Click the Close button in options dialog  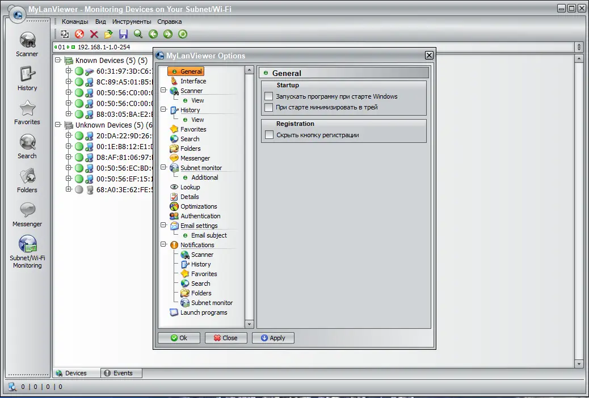pyautogui.click(x=226, y=338)
